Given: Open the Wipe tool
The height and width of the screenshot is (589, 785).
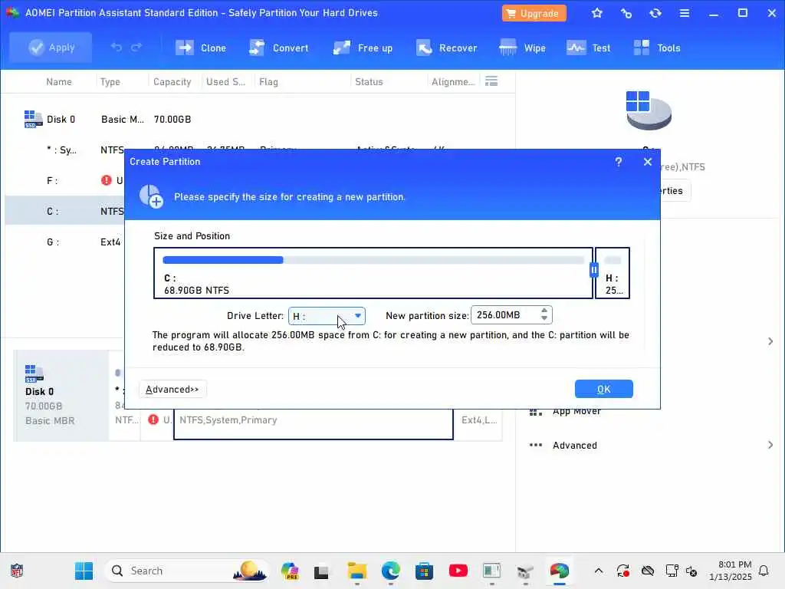Looking at the screenshot, I should (522, 48).
